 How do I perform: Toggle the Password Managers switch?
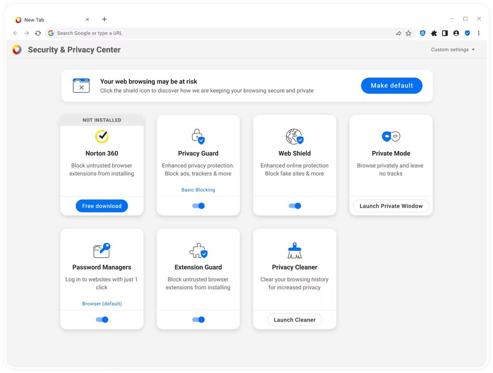tap(102, 319)
